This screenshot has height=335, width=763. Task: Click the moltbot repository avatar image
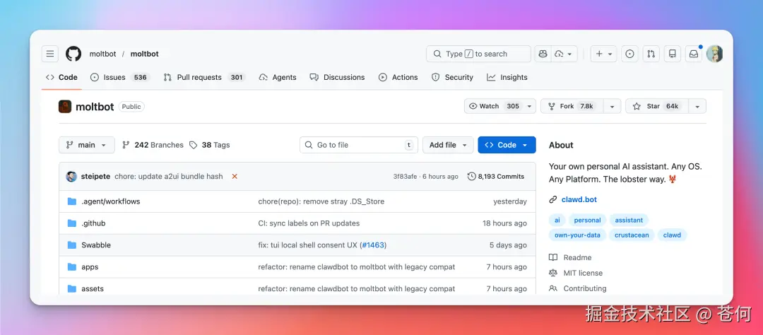click(65, 107)
